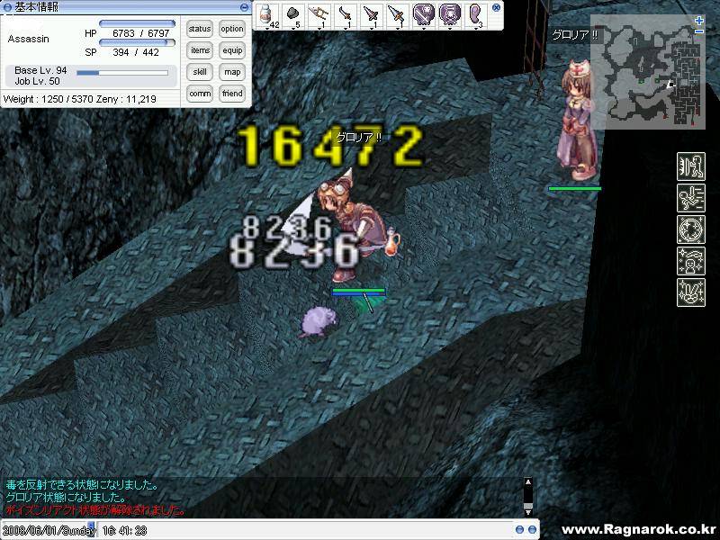This screenshot has width=720, height=540.
Task: Click the HP gauge bar
Action: (x=138, y=23)
